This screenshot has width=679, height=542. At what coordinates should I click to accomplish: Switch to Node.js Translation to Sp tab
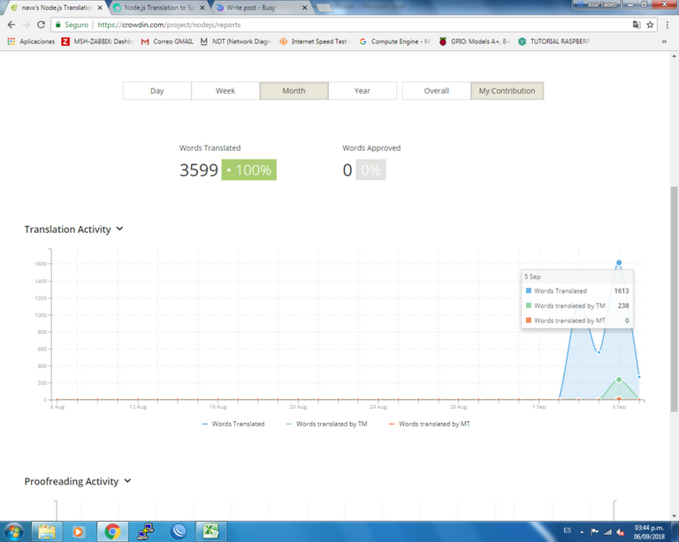pos(158,8)
